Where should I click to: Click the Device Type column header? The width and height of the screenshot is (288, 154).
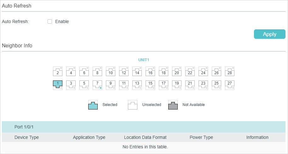coord(26,137)
